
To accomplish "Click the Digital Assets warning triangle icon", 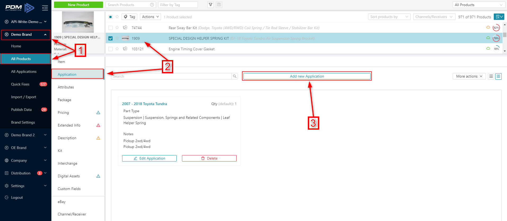I will tap(98, 176).
